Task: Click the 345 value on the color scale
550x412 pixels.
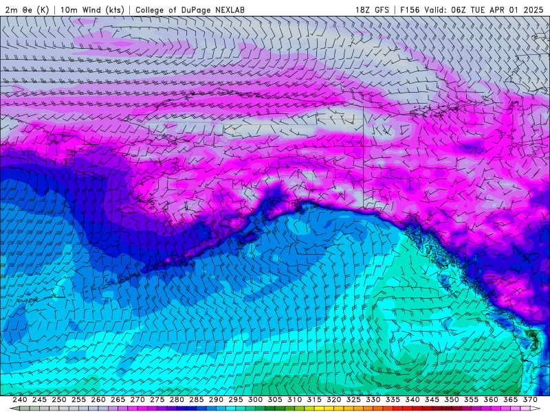Action: (x=432, y=400)
